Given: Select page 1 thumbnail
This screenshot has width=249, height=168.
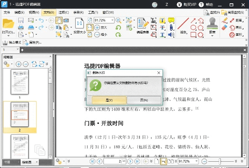Looking at the screenshot, I should [20, 82].
